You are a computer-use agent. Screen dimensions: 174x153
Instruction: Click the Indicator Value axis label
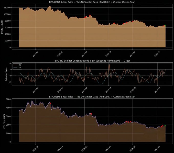pyautogui.click(x=6, y=74)
